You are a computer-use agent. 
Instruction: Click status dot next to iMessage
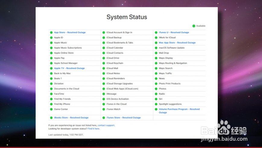[x=104, y=94]
